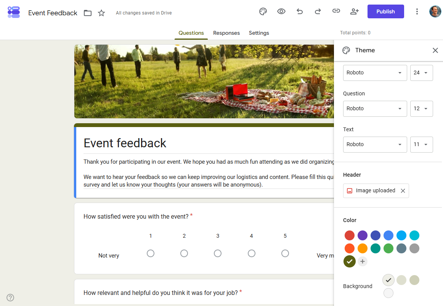Select the light blue theme color
Viewport: 443px width, 306px height.
coord(401,235)
